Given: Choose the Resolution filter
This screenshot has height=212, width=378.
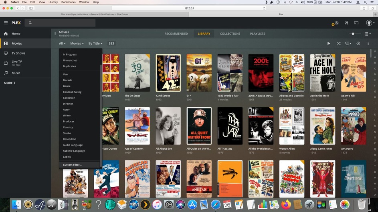Looking at the screenshot, I should coord(79,139).
